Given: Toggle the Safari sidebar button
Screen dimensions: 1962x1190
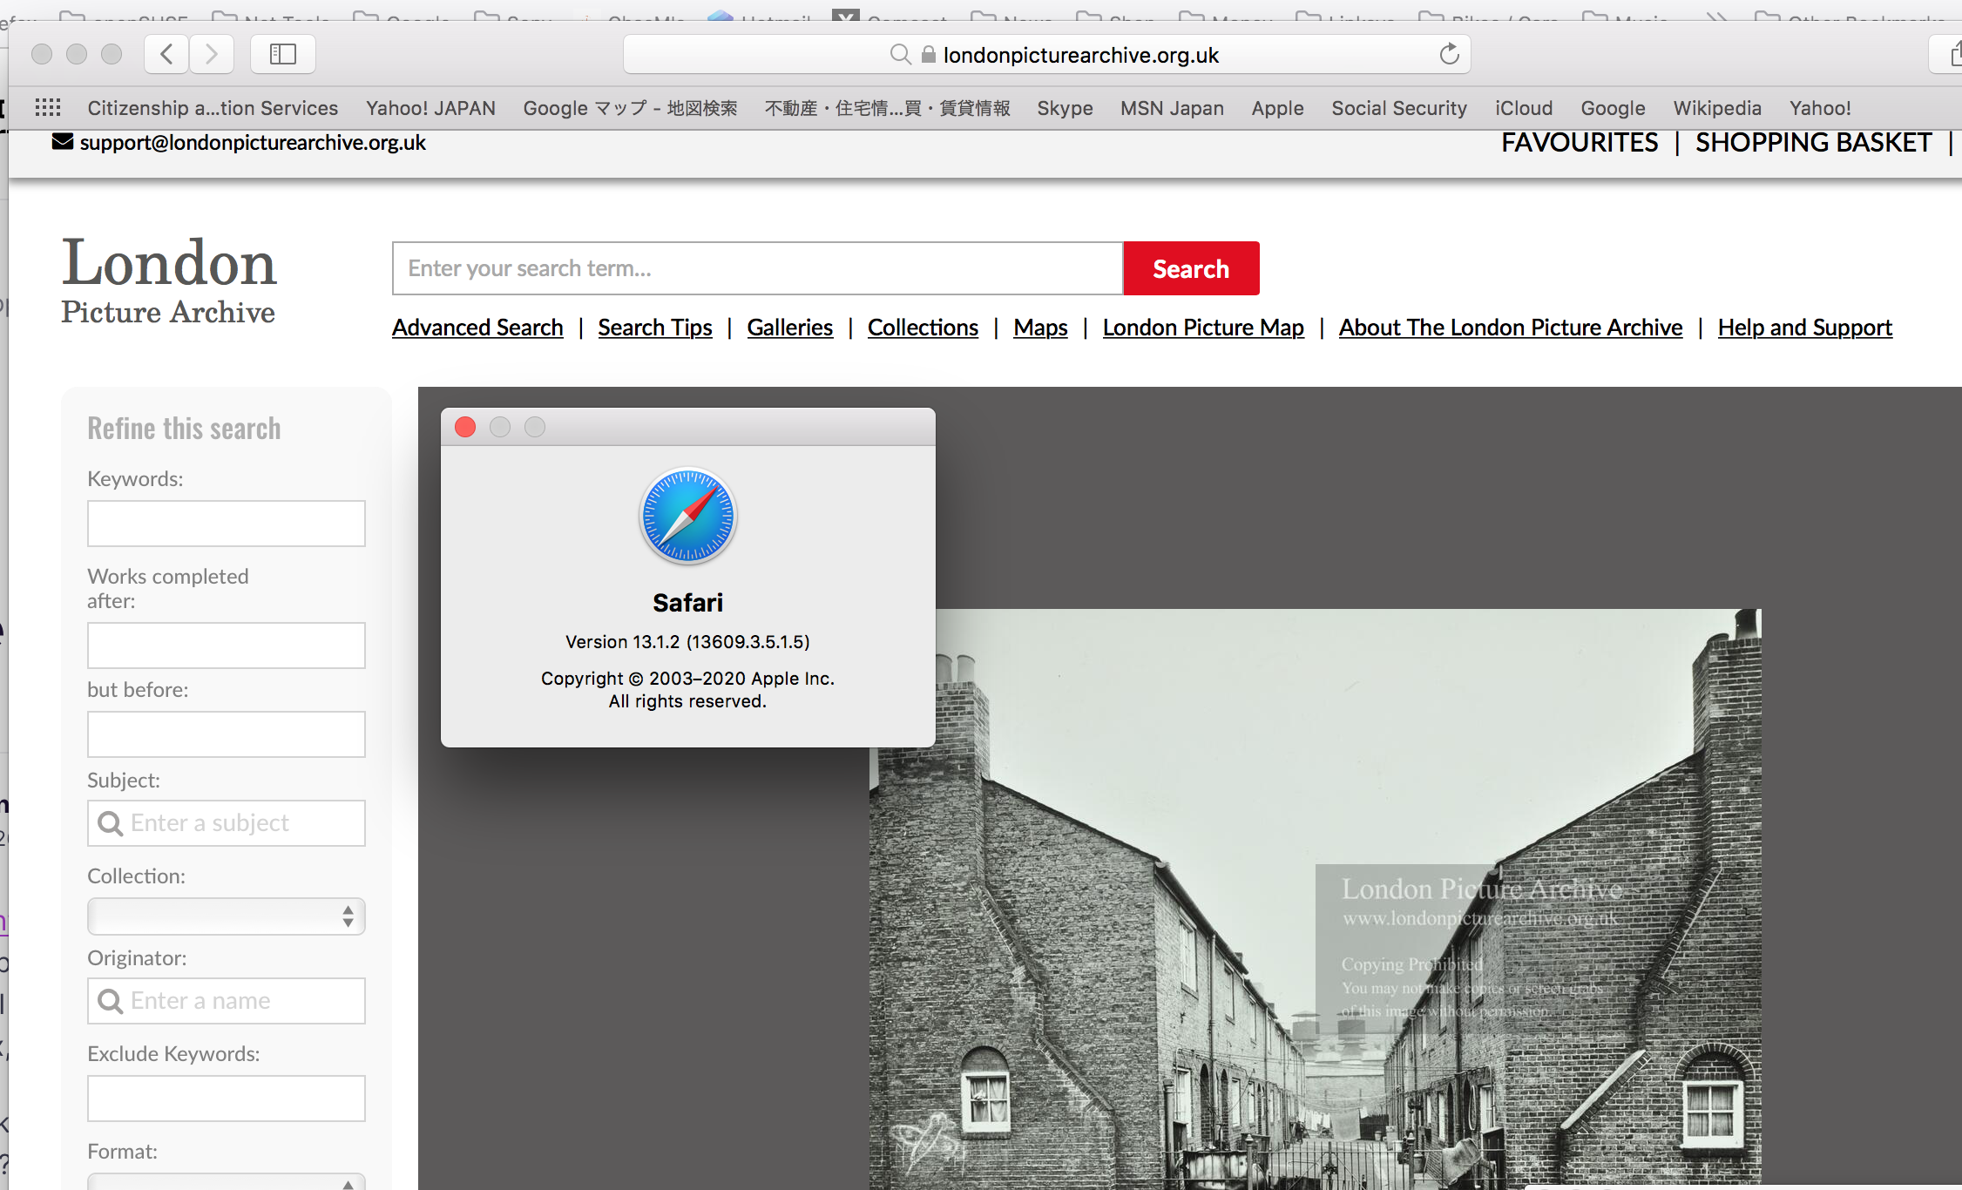Looking at the screenshot, I should point(283,54).
